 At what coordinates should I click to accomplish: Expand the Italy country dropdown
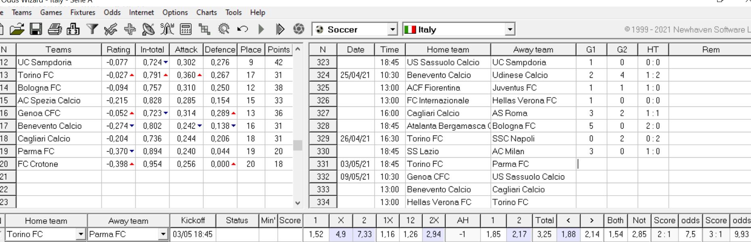tap(510, 29)
